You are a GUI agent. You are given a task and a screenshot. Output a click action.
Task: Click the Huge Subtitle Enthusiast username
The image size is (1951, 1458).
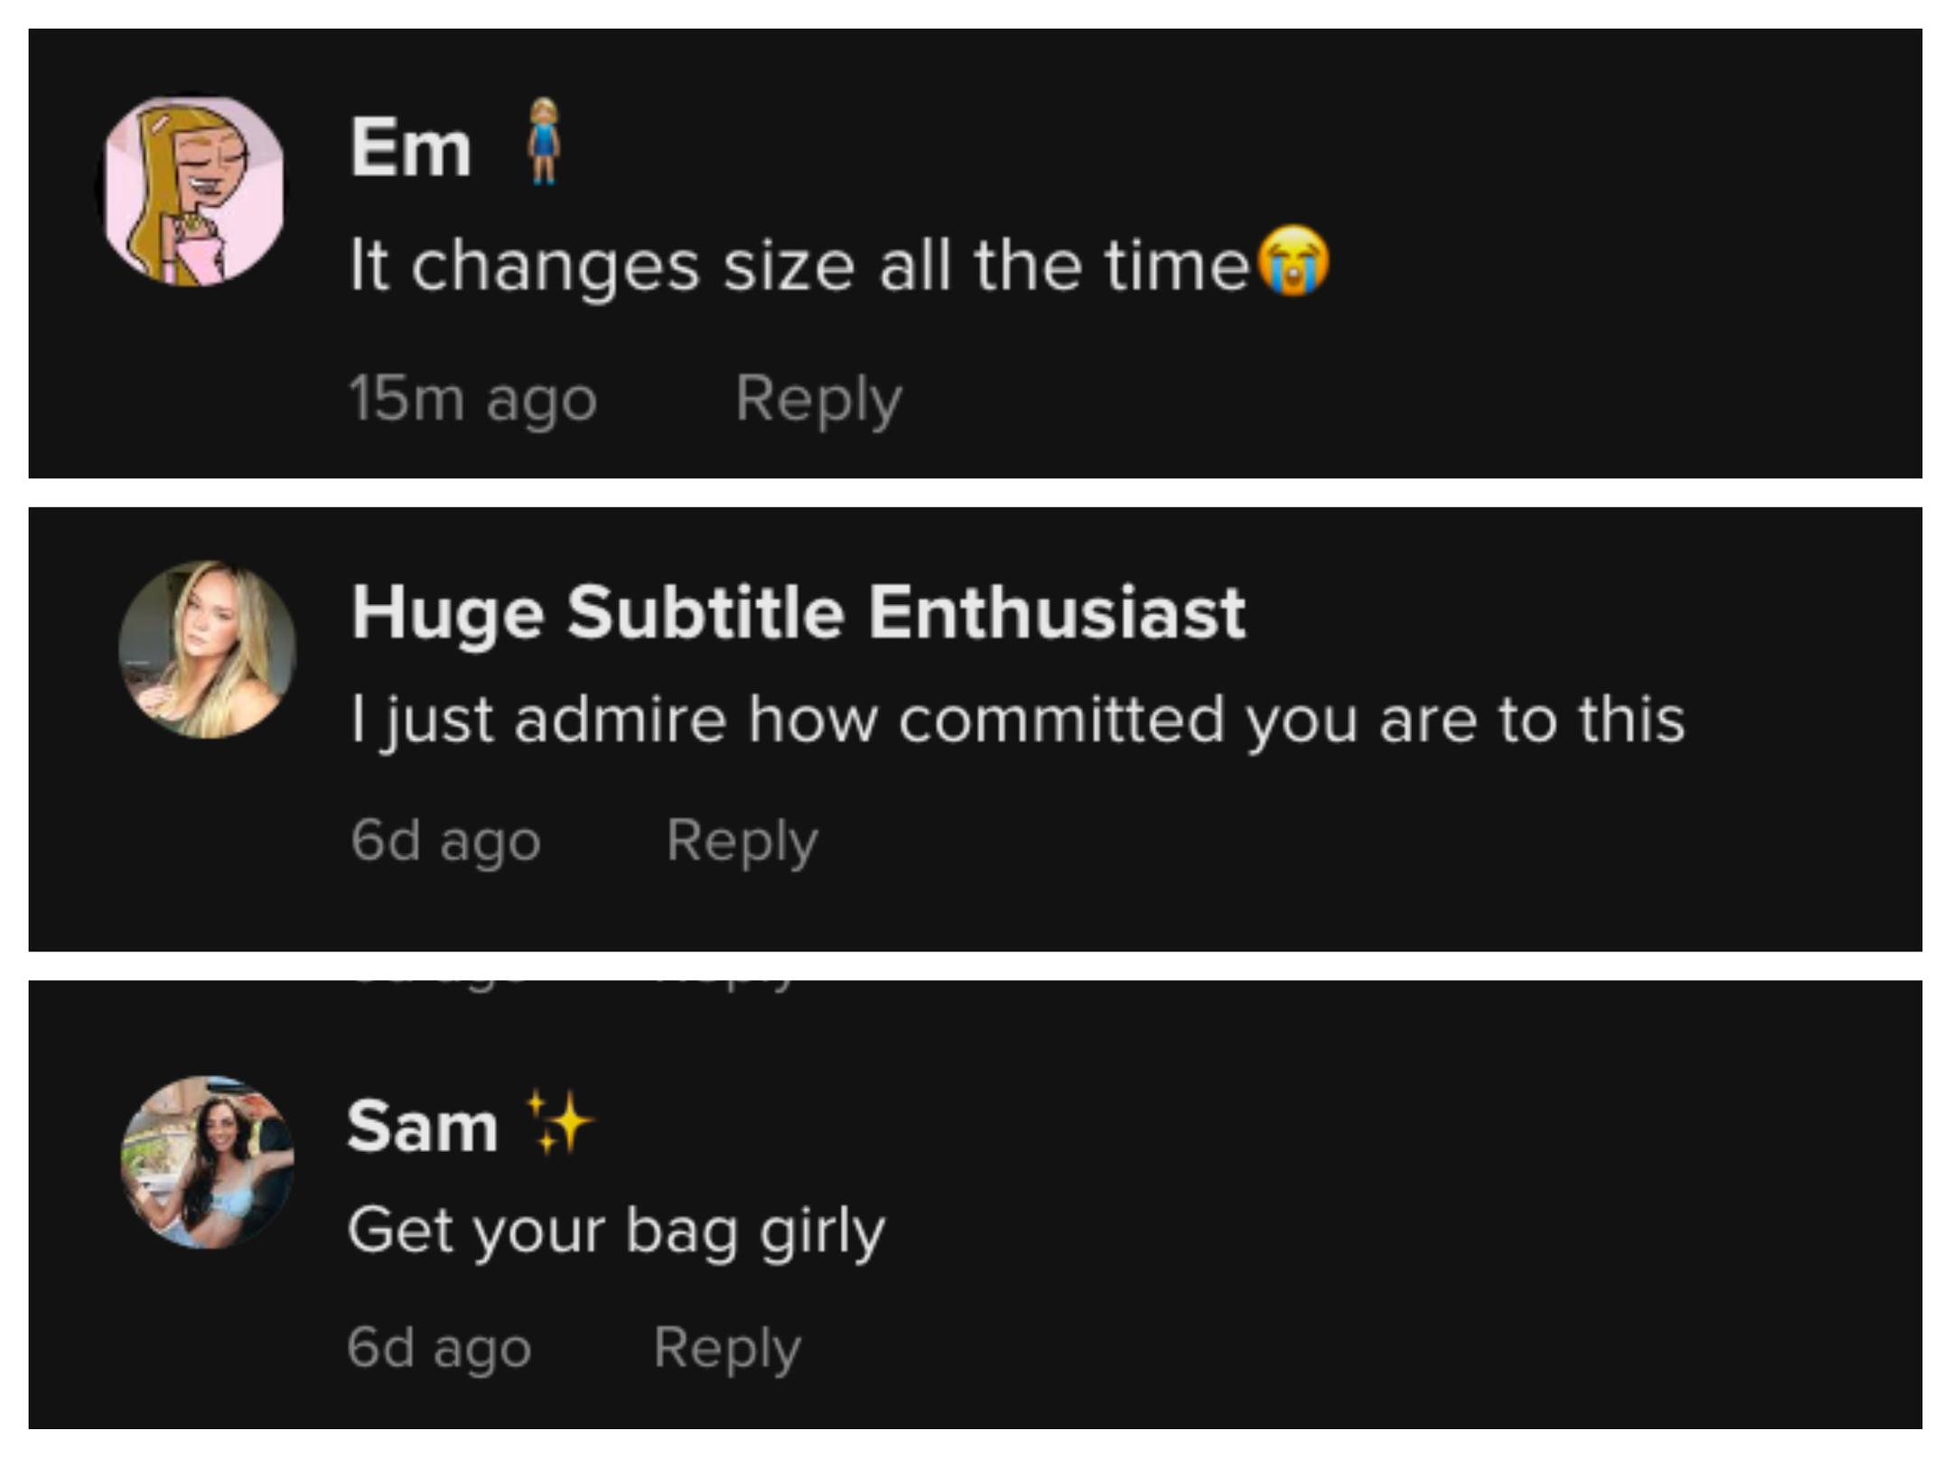point(798,613)
